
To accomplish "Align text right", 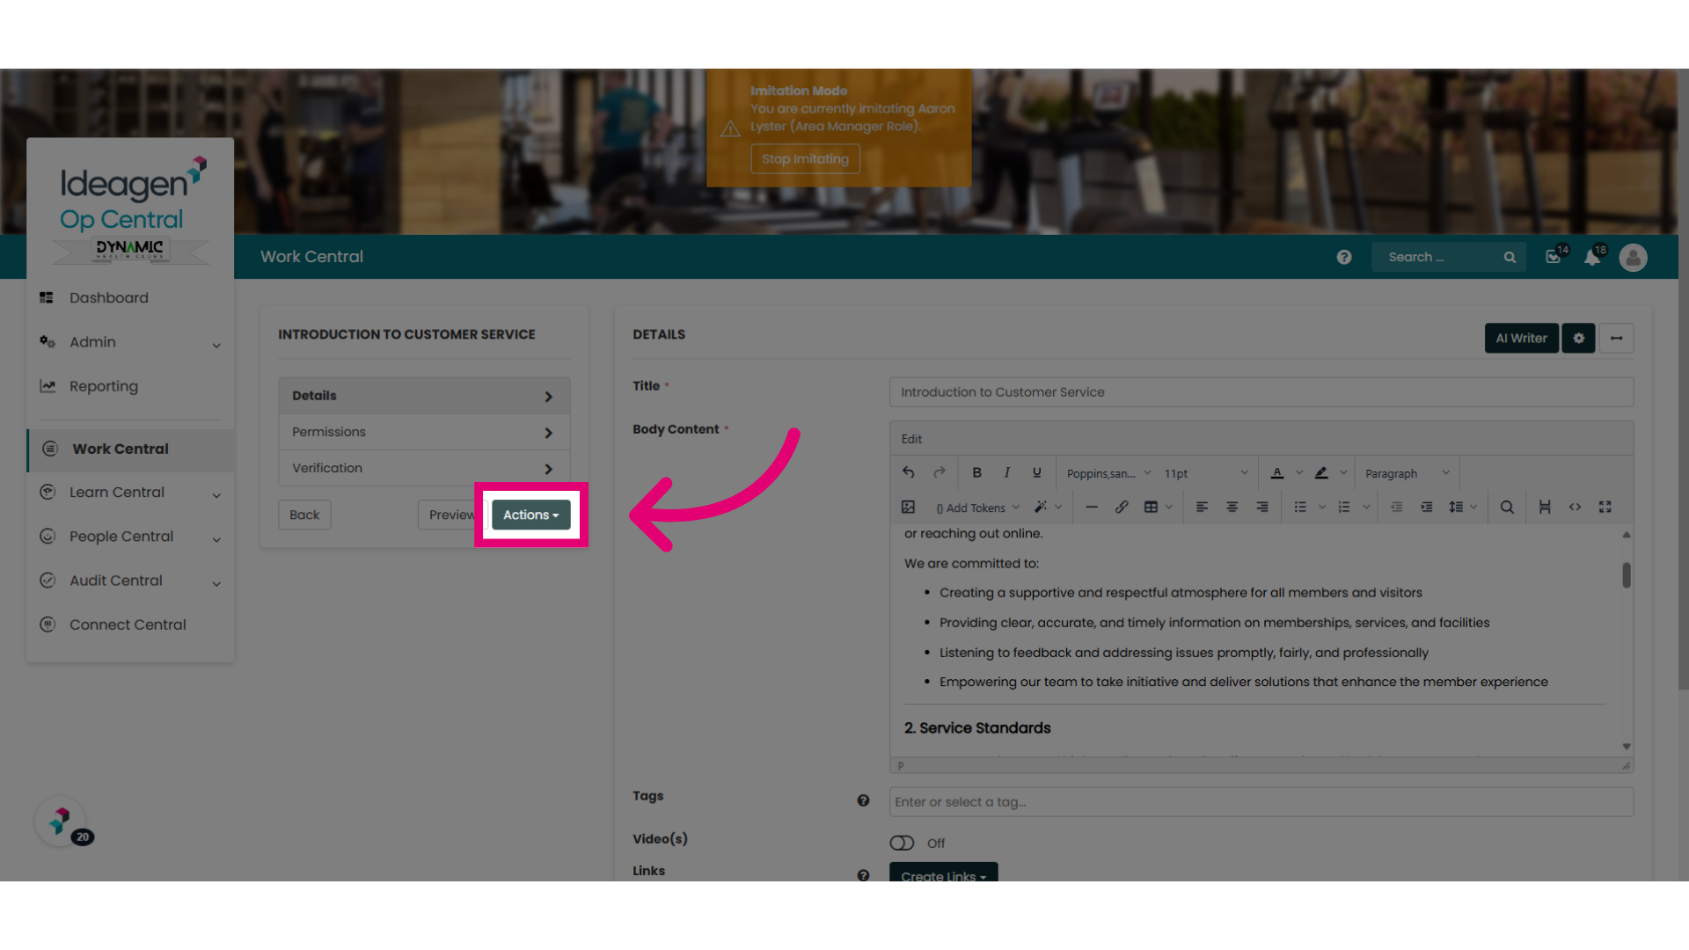I will pos(1261,507).
